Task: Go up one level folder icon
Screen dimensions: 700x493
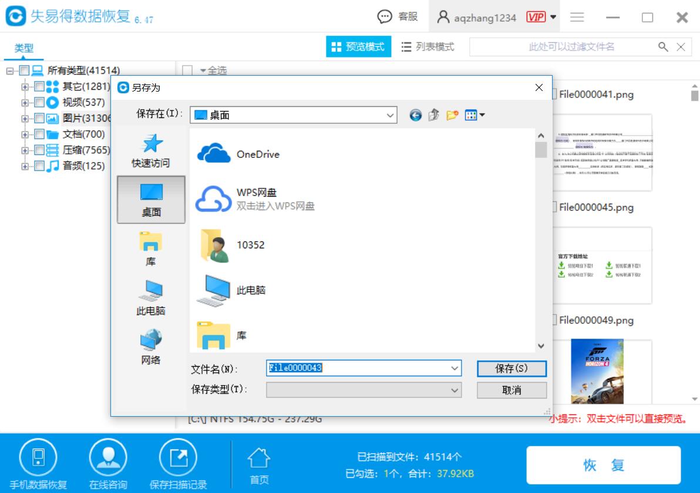Action: coord(433,116)
